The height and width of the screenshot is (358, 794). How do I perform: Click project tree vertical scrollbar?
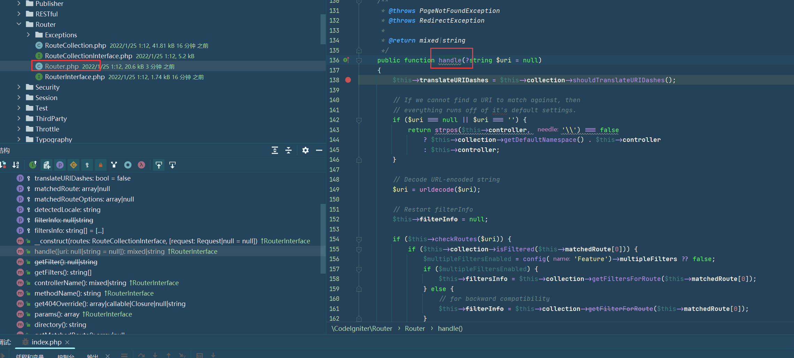(323, 29)
